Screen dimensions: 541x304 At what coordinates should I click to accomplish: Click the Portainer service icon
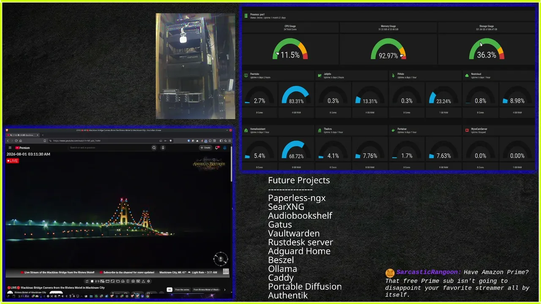click(x=393, y=130)
